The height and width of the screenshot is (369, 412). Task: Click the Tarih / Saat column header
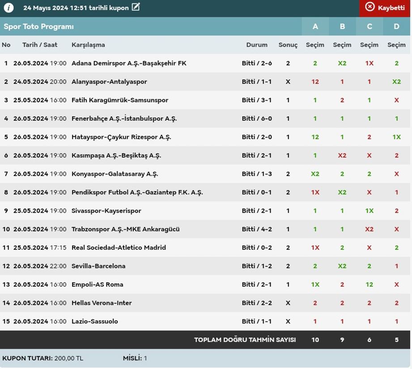point(40,45)
